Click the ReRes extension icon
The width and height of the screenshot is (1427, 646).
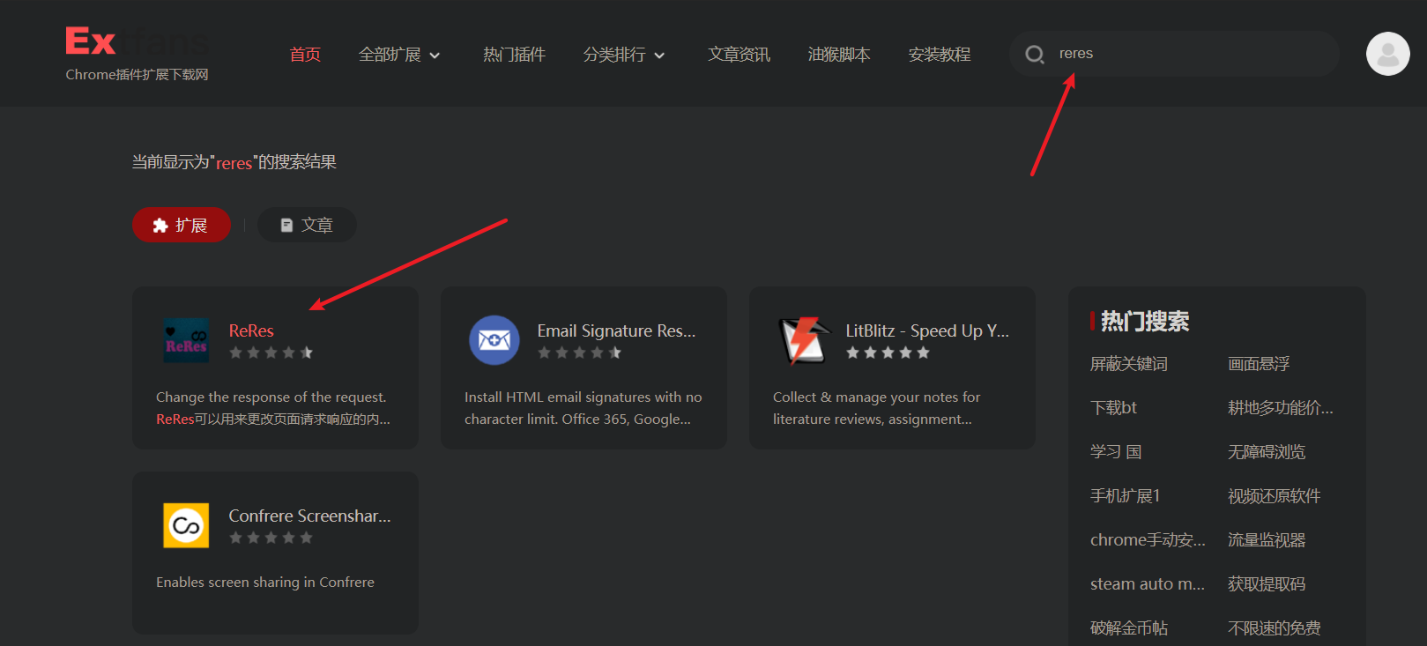tap(187, 340)
